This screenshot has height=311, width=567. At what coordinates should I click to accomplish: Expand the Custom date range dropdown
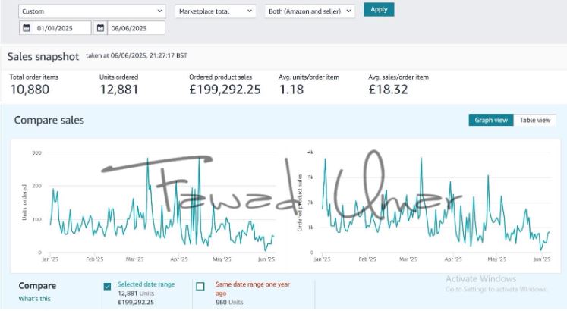(x=92, y=11)
